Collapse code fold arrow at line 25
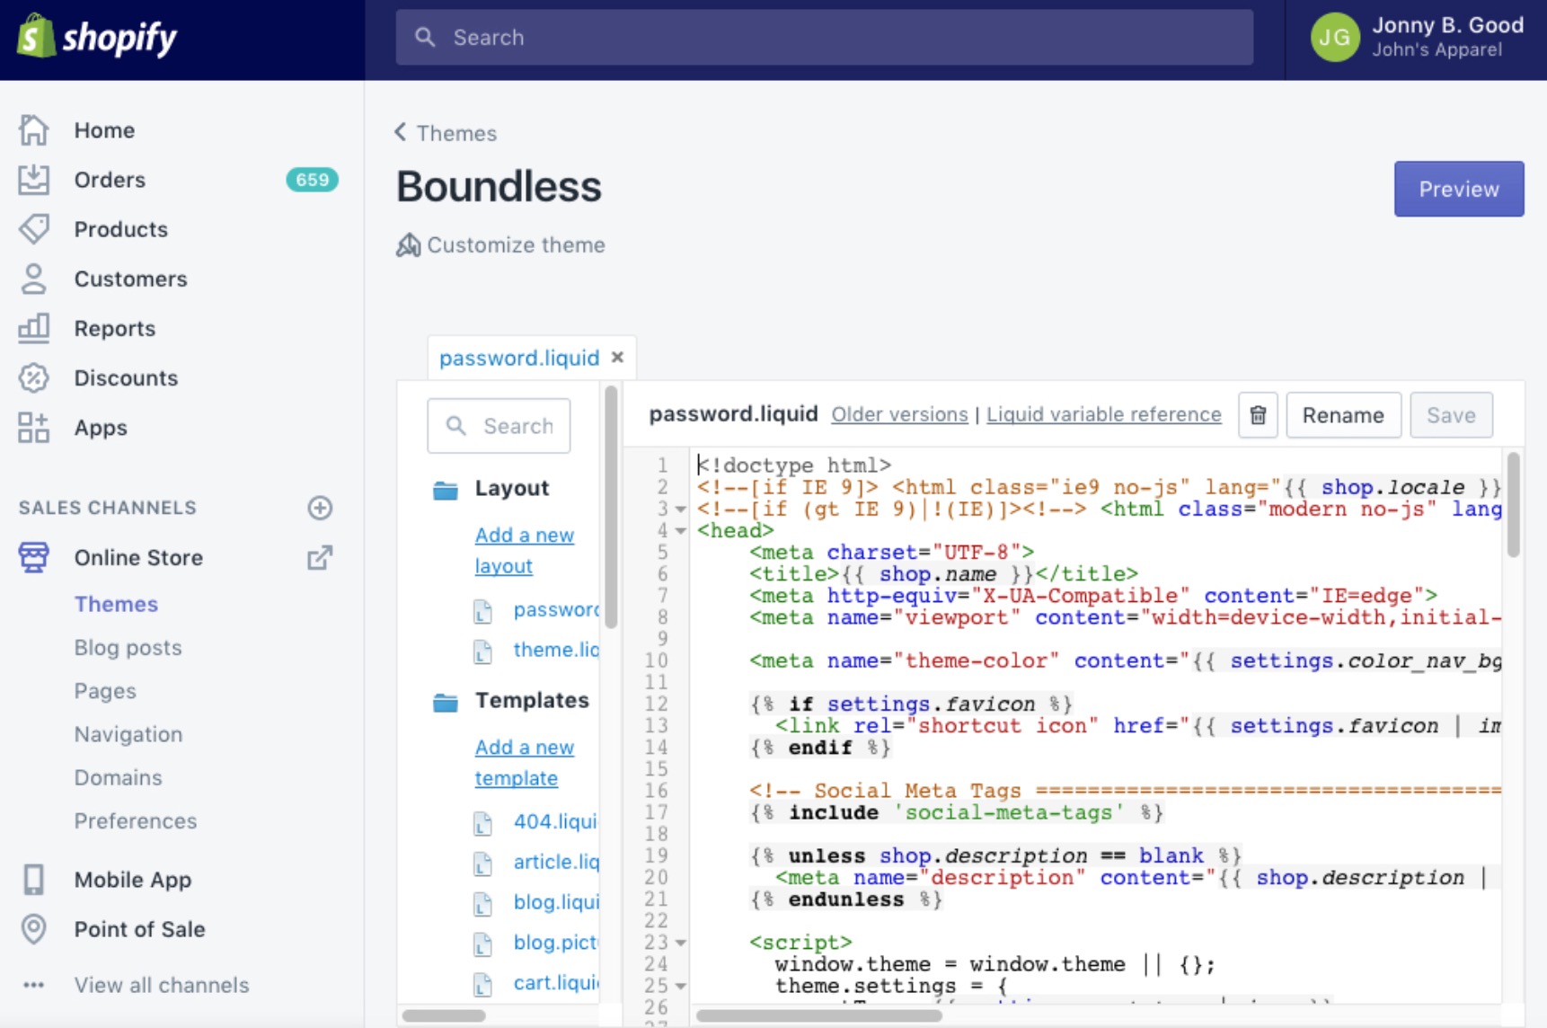 [681, 986]
